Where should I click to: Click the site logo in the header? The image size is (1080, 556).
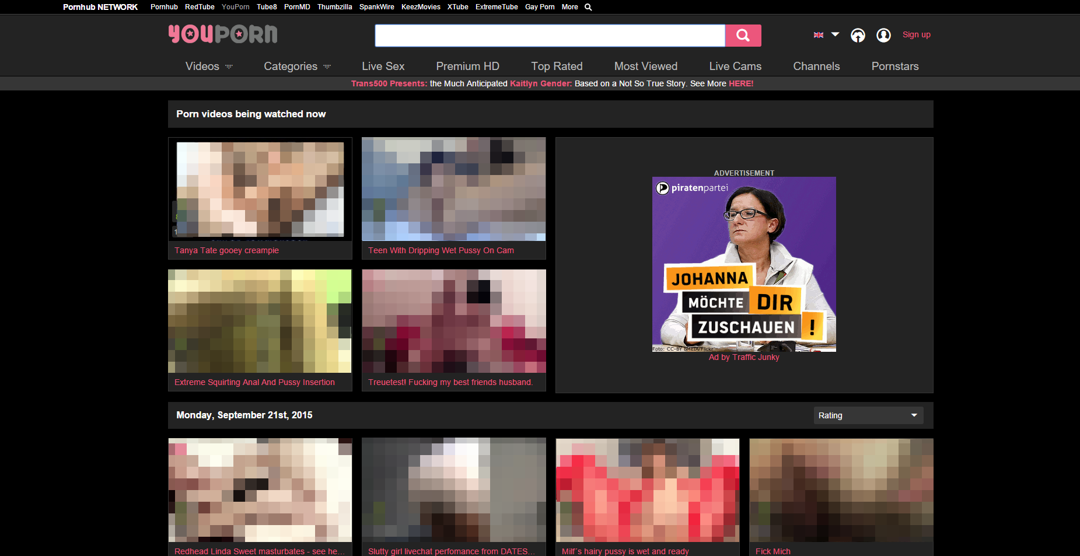point(223,34)
